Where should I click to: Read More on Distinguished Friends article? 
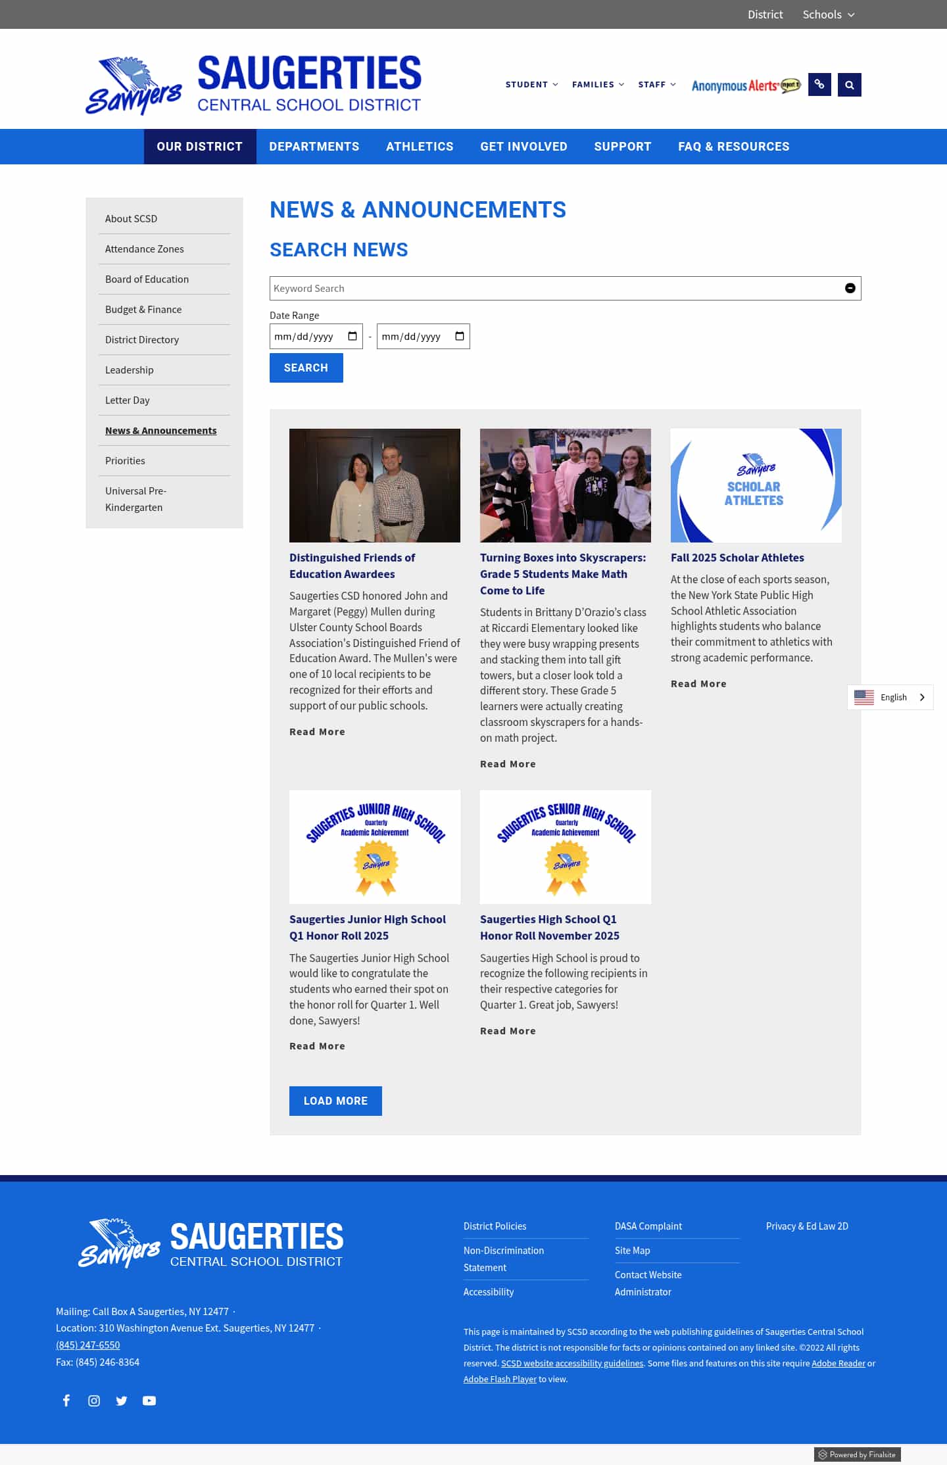[x=317, y=732]
